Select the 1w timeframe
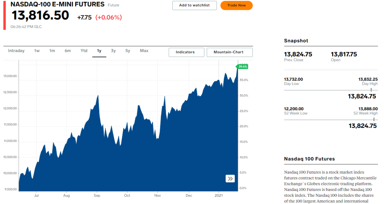The image size is (384, 204). click(x=36, y=51)
